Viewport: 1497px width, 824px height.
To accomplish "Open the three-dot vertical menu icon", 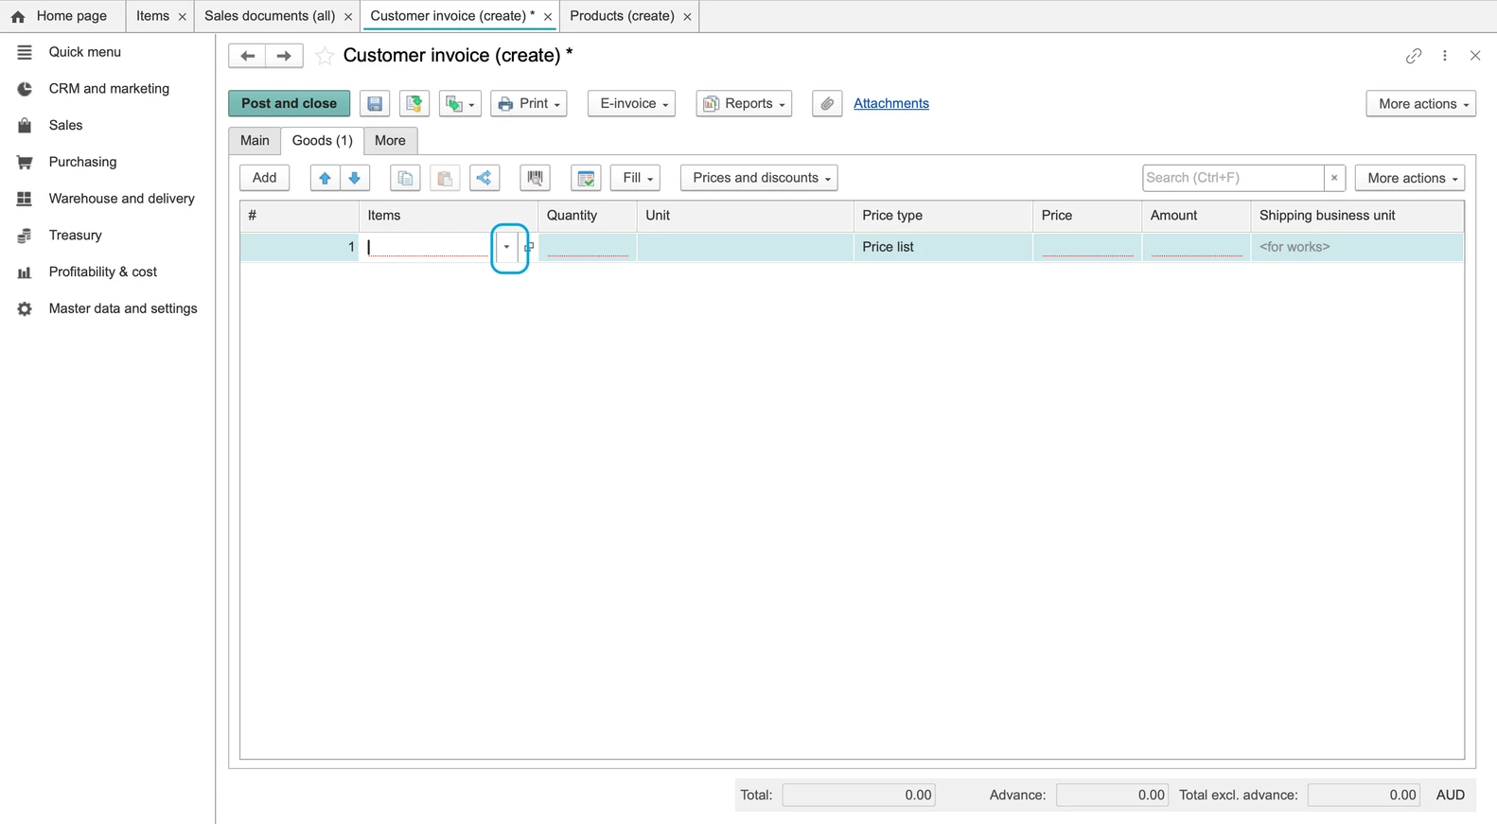I will (1445, 56).
